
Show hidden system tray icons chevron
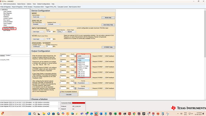tap(178, 114)
